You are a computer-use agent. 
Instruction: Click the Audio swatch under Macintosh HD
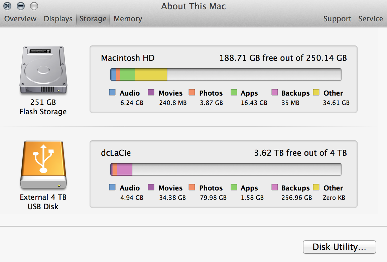(113, 93)
